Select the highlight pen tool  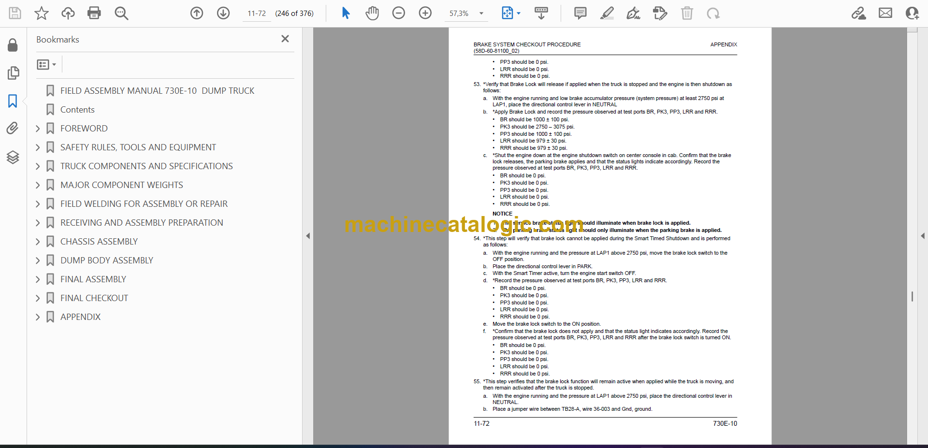coord(607,13)
